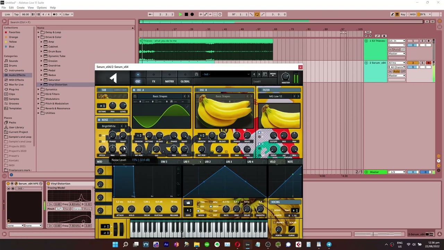The image size is (444, 250).
Task: Solo the 53 Thieves track
Action: [422, 41]
